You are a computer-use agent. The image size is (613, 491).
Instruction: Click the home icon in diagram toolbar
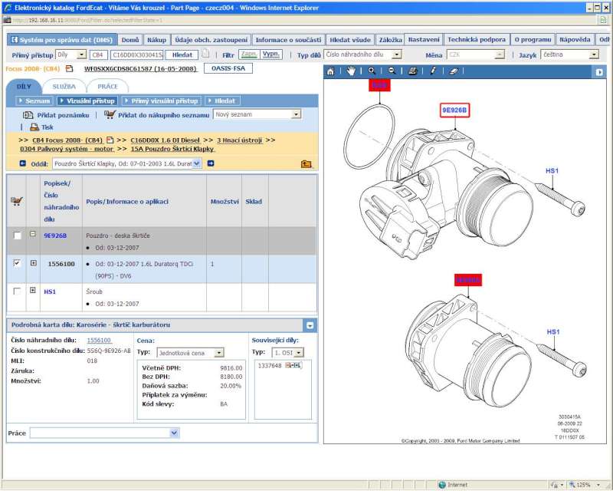coord(331,71)
